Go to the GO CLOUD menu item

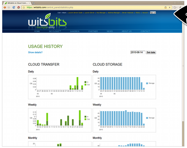(55, 31)
